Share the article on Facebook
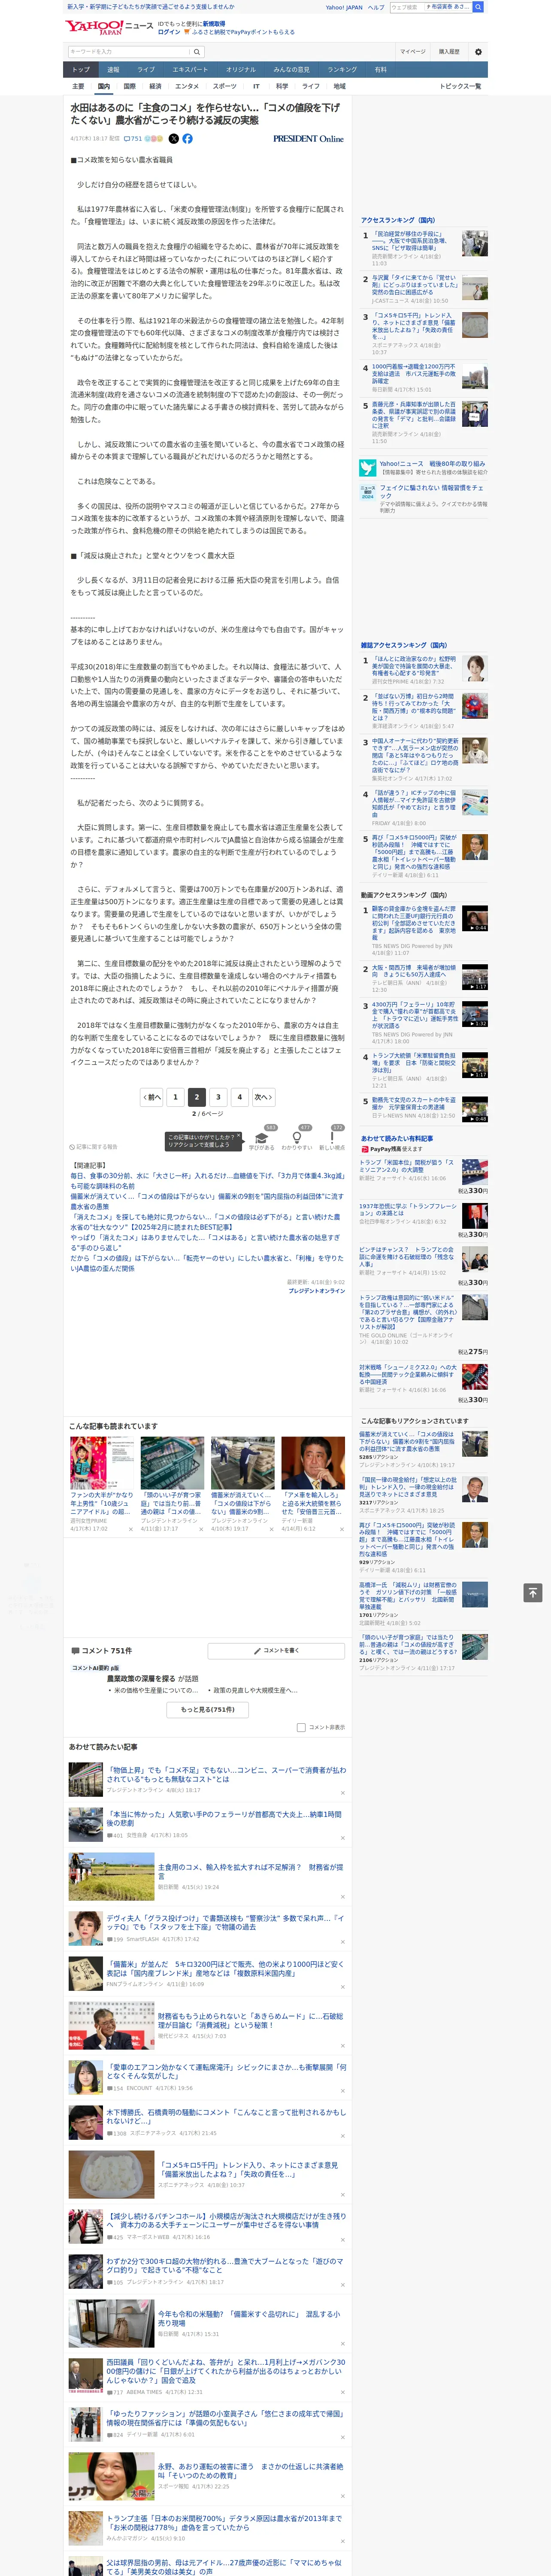Screen dimensions: 551x2576 (187, 139)
